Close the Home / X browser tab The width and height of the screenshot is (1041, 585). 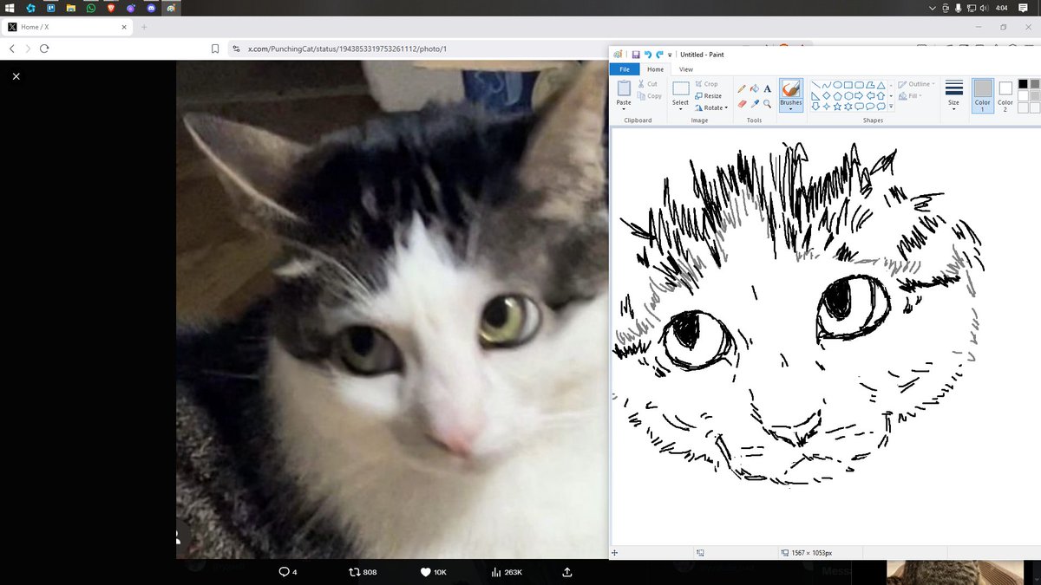(123, 27)
